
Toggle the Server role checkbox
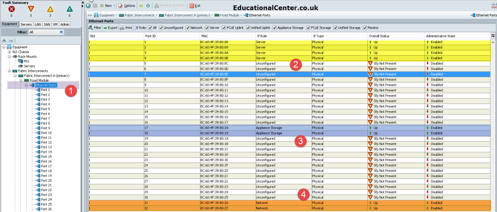click(x=207, y=28)
